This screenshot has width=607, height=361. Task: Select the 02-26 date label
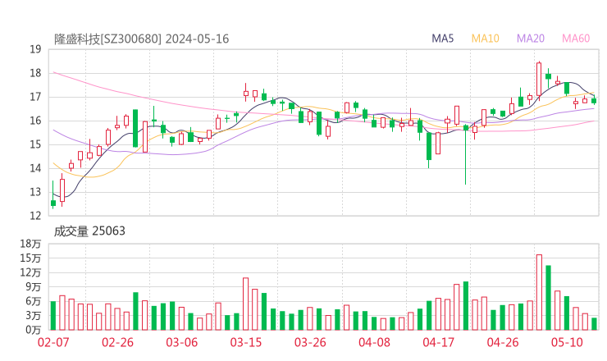117,342
